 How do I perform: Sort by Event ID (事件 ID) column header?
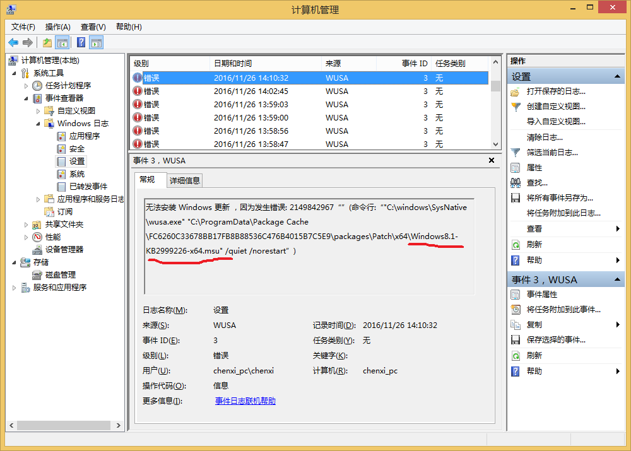[404, 63]
